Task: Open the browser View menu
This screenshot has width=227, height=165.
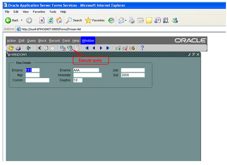Action: [26, 12]
